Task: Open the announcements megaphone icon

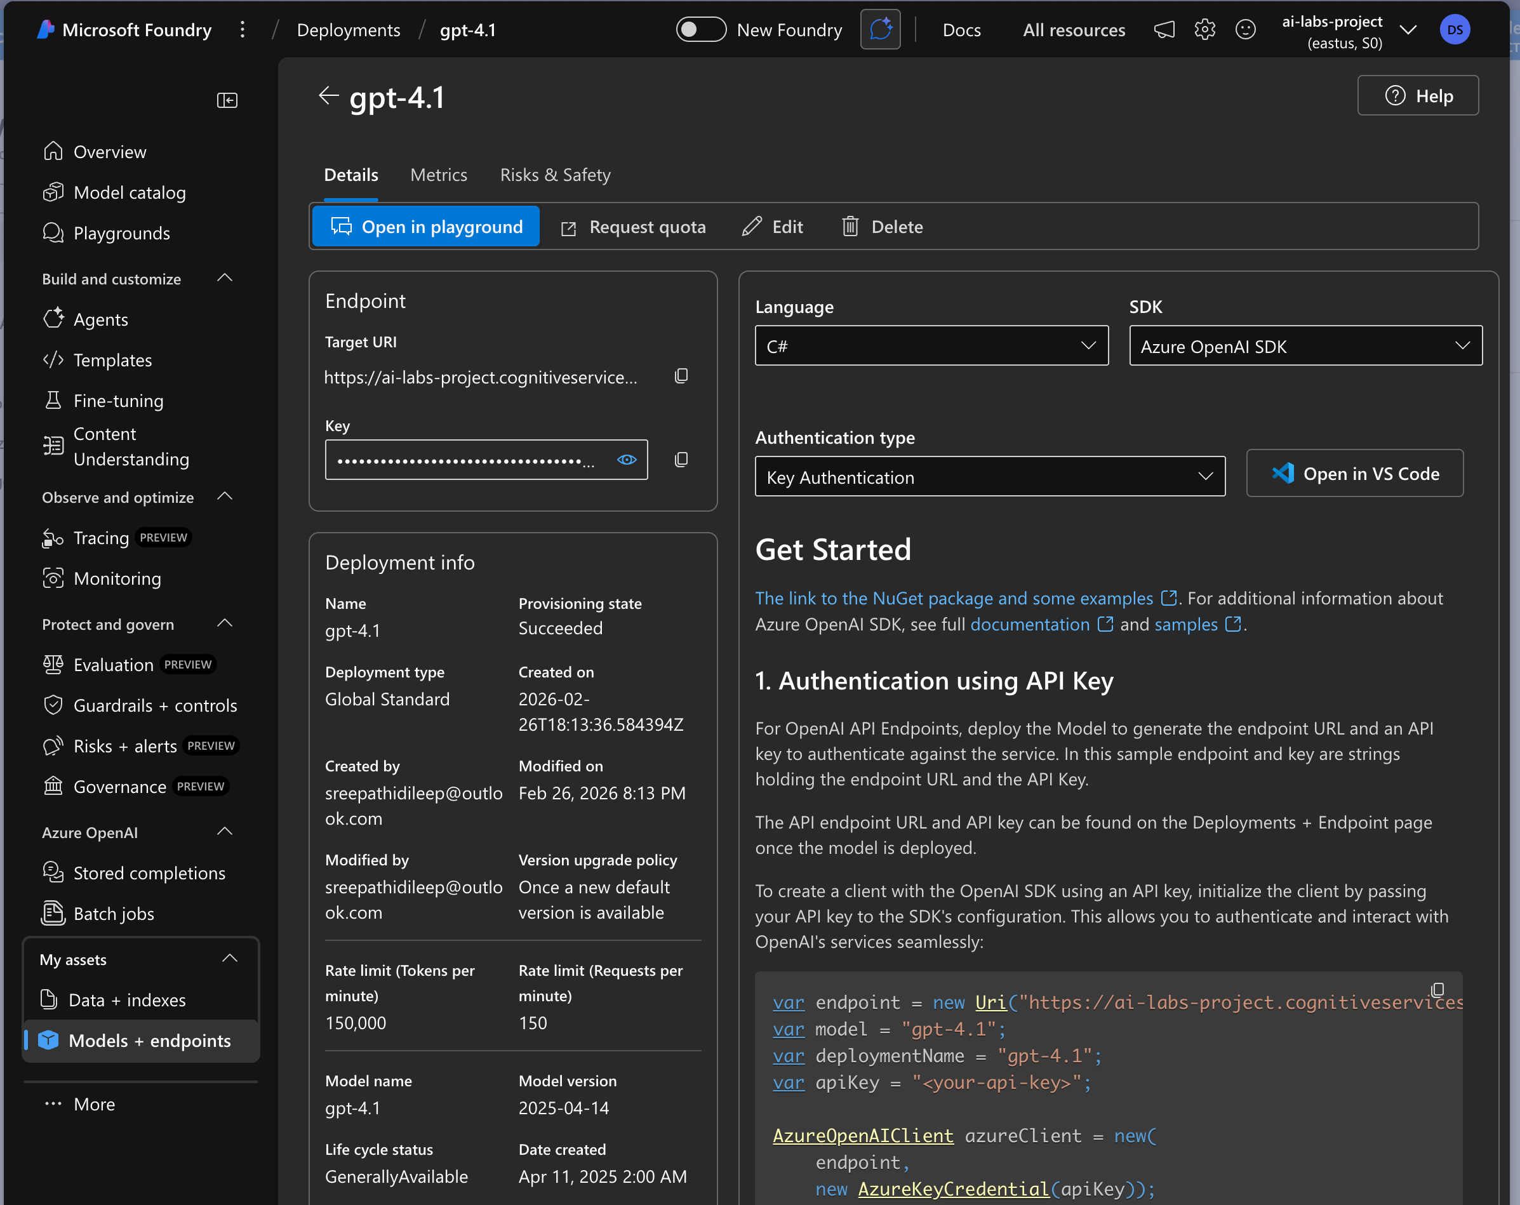Action: pos(1164,30)
